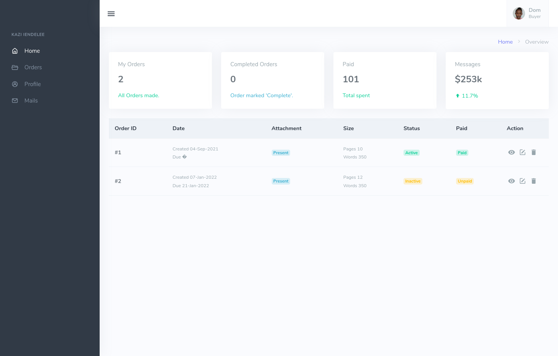Select the Messages stats card

pos(497,80)
